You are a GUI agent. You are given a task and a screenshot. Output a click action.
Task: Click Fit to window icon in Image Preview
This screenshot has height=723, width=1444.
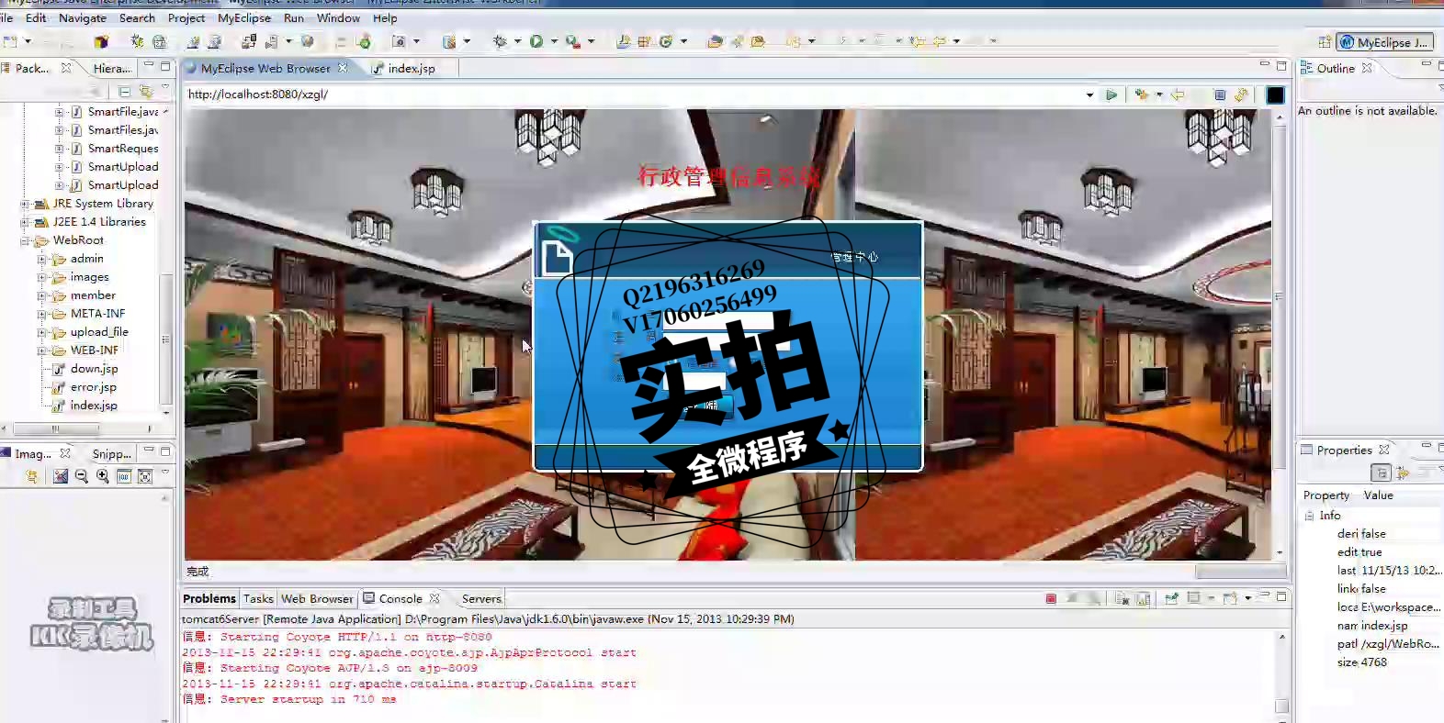pos(145,476)
